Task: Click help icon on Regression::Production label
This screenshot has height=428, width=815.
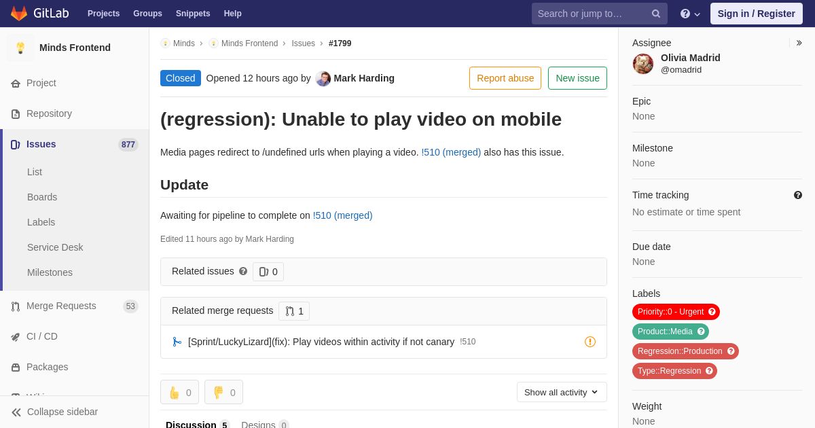Action: 731,351
